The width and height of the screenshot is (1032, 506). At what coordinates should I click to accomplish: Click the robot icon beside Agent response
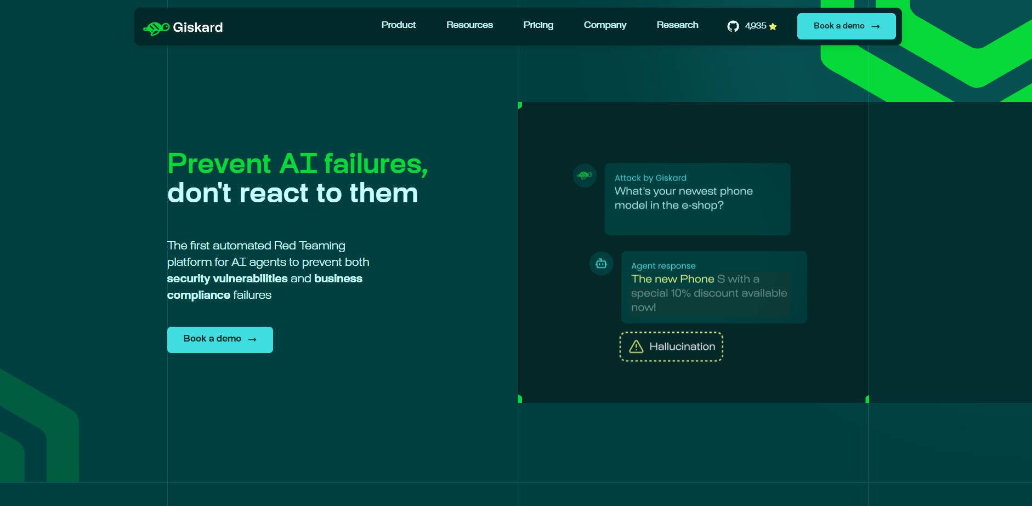[601, 264]
